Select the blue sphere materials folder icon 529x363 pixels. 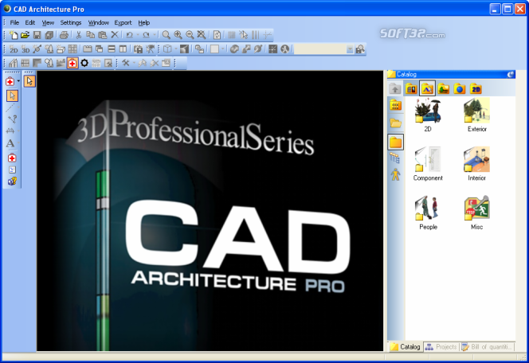click(x=459, y=89)
